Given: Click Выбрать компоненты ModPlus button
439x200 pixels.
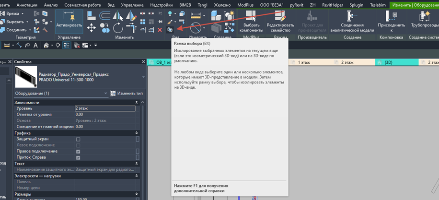Looking at the screenshot, I should (252, 22).
